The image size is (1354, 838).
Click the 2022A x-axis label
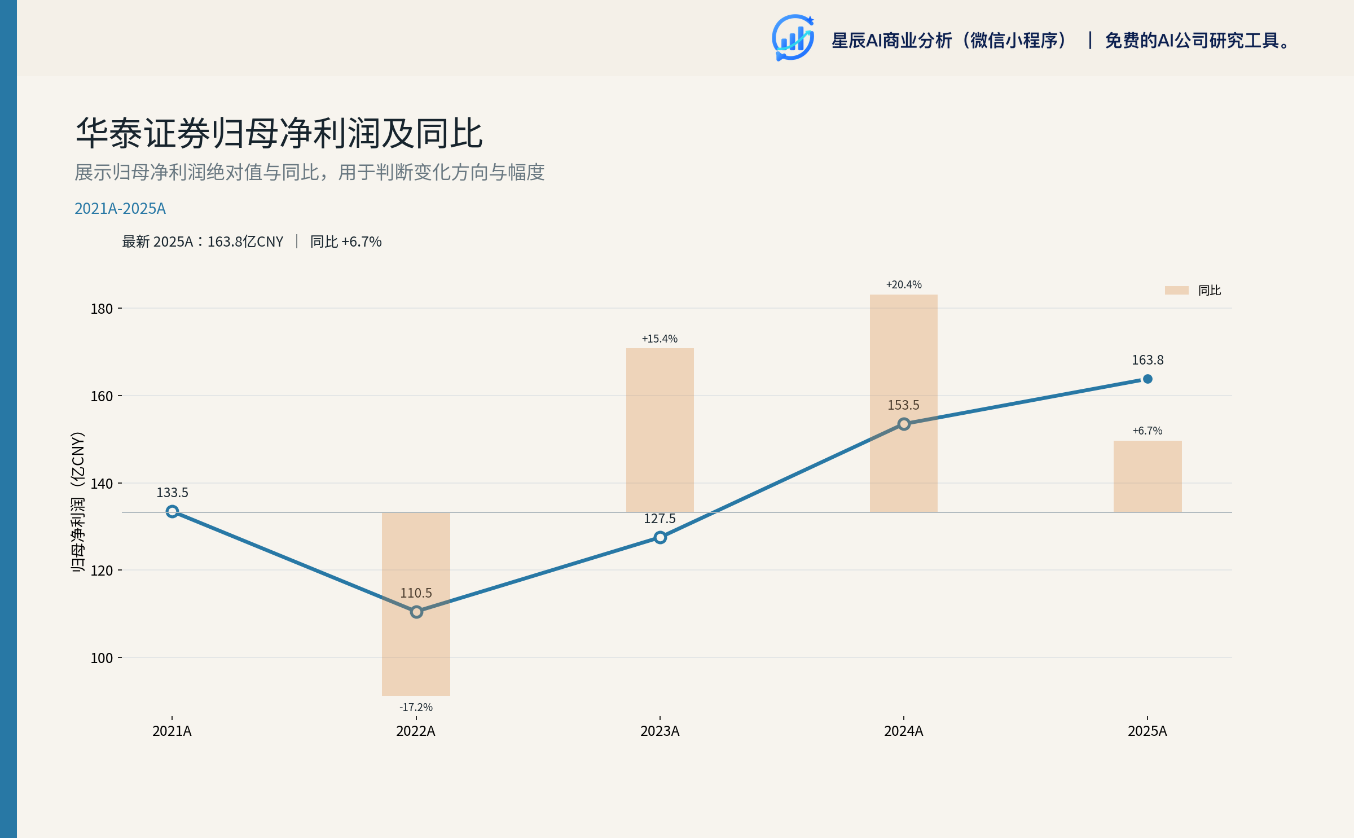tap(416, 731)
